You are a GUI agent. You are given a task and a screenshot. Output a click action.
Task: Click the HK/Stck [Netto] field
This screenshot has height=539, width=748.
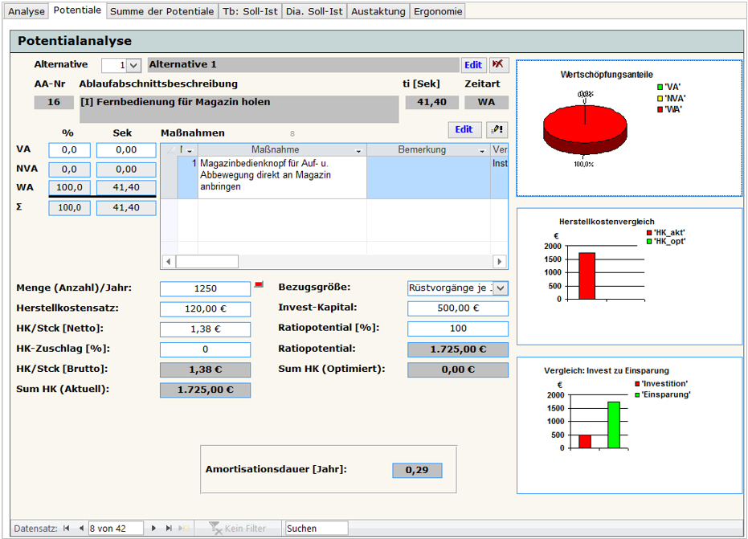pyautogui.click(x=205, y=329)
